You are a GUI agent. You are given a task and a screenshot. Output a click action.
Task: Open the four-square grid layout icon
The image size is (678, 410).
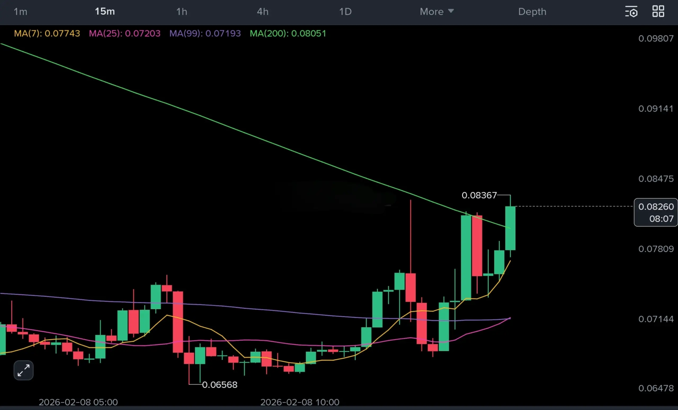click(x=658, y=12)
